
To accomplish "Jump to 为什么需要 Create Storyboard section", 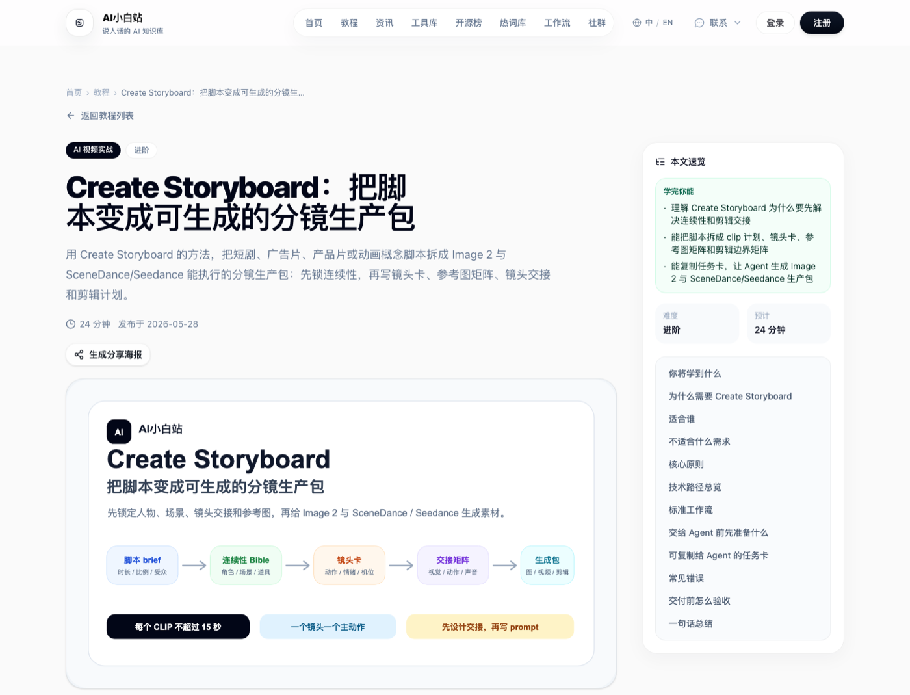I will point(730,397).
